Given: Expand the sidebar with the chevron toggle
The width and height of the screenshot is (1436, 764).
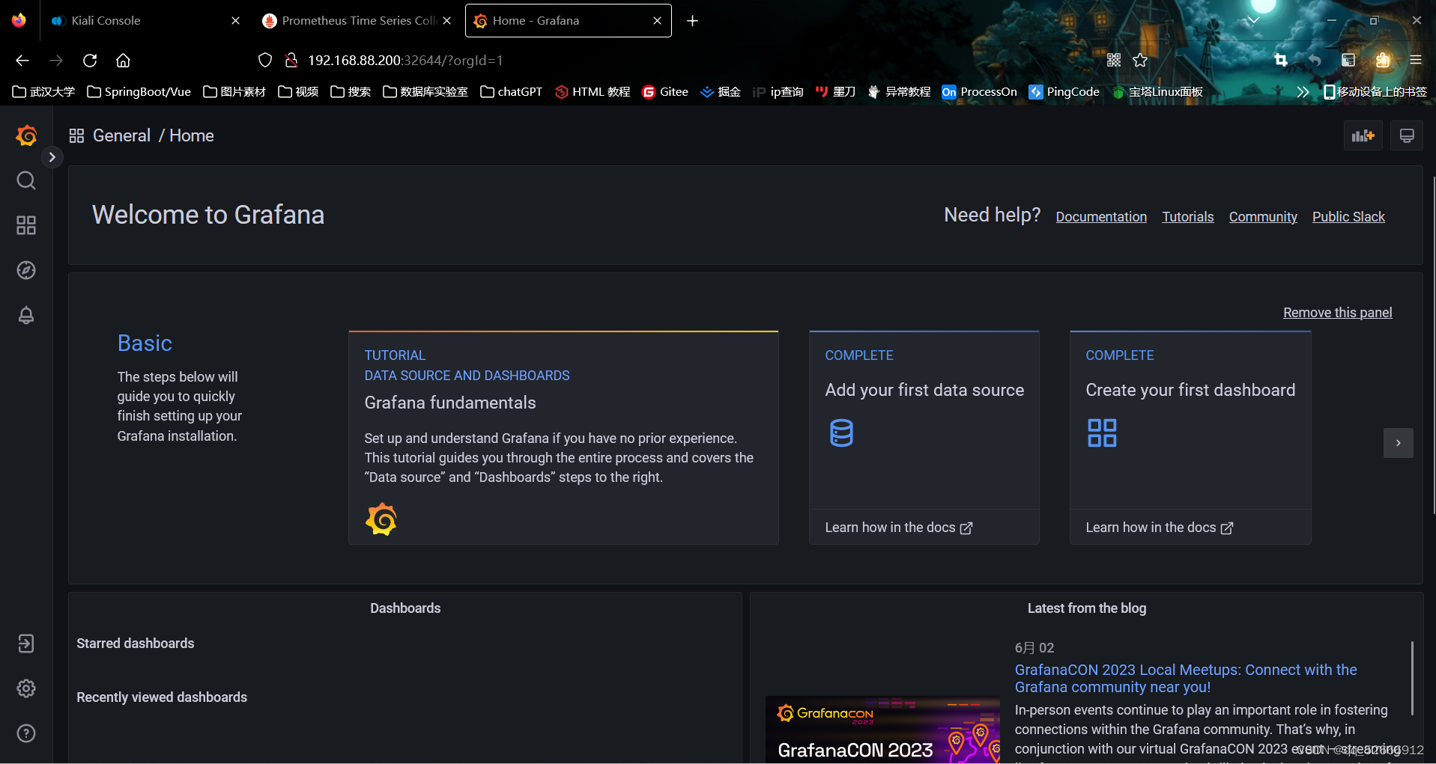Looking at the screenshot, I should pos(52,157).
